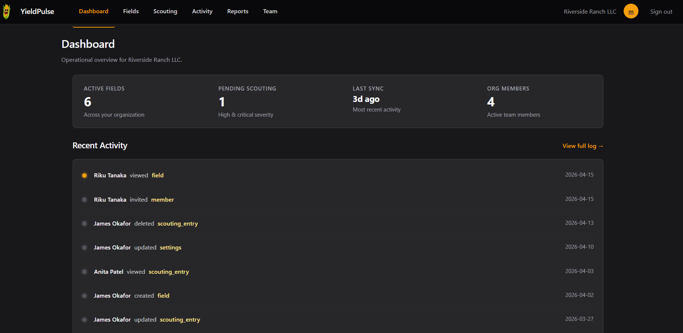The width and height of the screenshot is (683, 333).
Task: Open the 'member' link in invited row
Action: [162, 200]
